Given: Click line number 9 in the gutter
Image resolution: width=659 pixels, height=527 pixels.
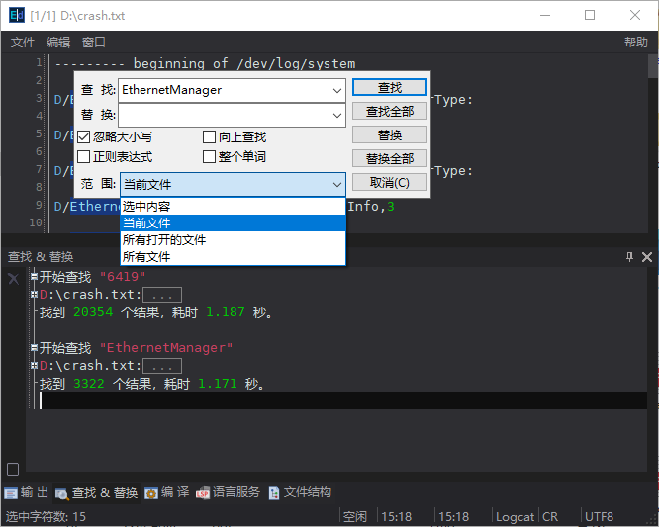Looking at the screenshot, I should tap(40, 205).
